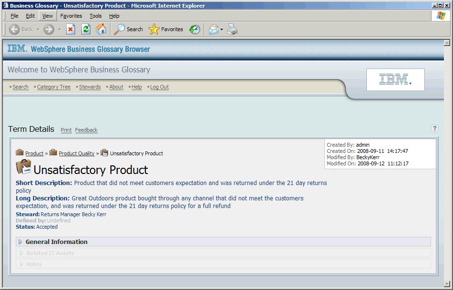This screenshot has width=453, height=290.
Task: Open the Stewards link
Action: pyautogui.click(x=90, y=87)
